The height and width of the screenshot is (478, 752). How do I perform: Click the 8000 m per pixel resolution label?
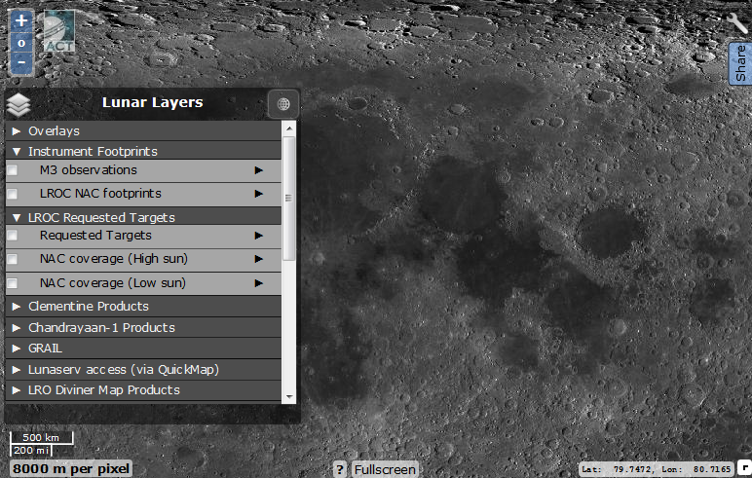coord(71,468)
